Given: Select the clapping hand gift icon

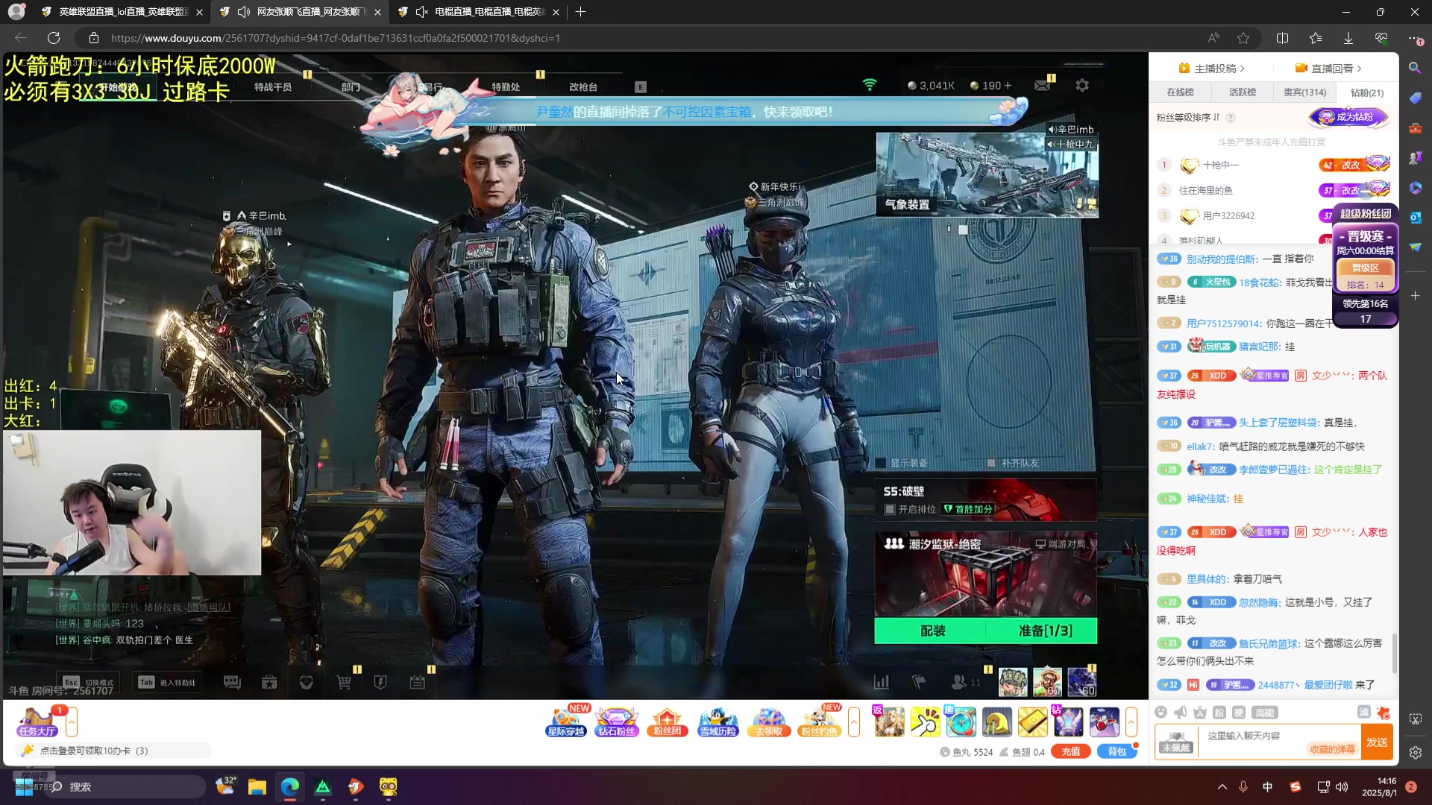Looking at the screenshot, I should click(926, 722).
